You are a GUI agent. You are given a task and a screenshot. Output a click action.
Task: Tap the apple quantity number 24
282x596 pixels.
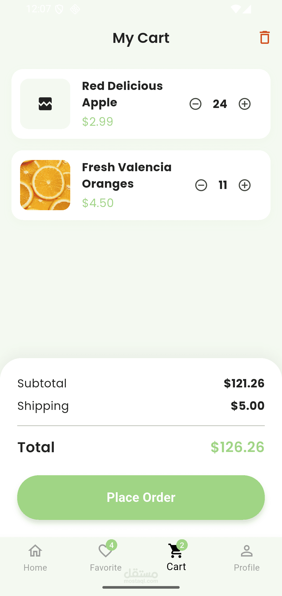220,104
